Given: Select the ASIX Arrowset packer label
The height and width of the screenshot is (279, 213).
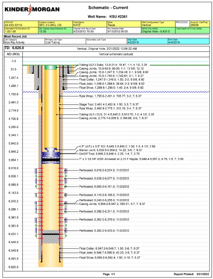Looking at the screenshot, I should click(x=131, y=159).
